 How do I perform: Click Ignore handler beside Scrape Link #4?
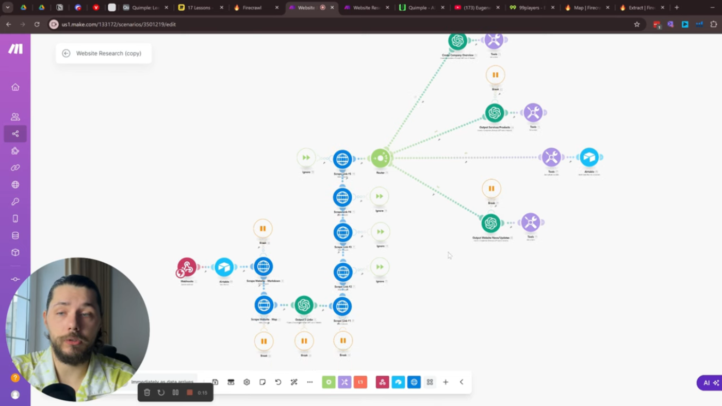pos(379,196)
